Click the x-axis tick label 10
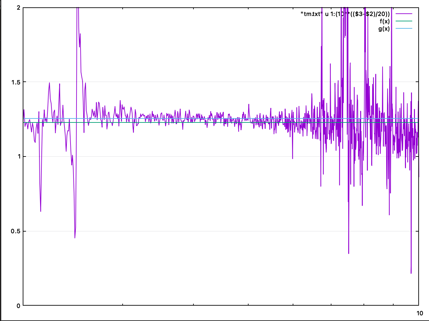 click(x=420, y=313)
